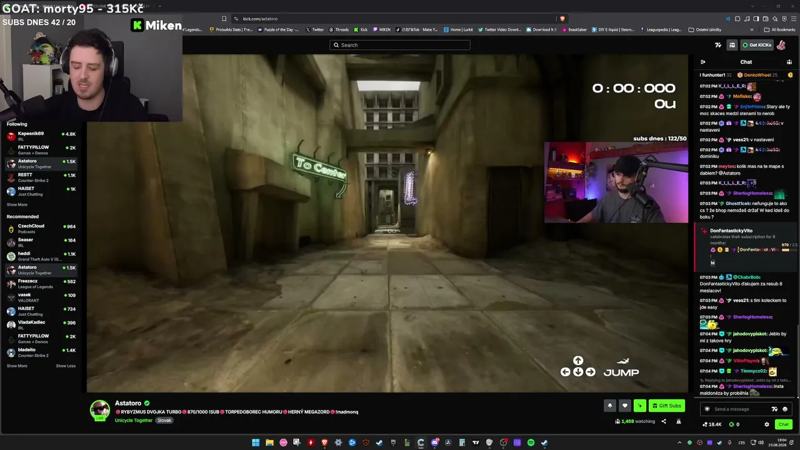Viewport: 800px width, 450px height.
Task: Open OBS Studio from taskbar
Action: click(503, 442)
